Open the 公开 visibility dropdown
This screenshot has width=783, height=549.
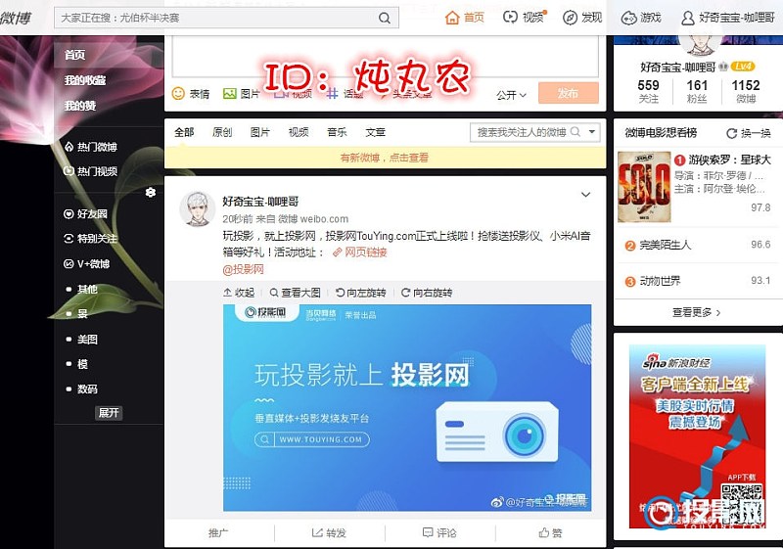point(511,95)
